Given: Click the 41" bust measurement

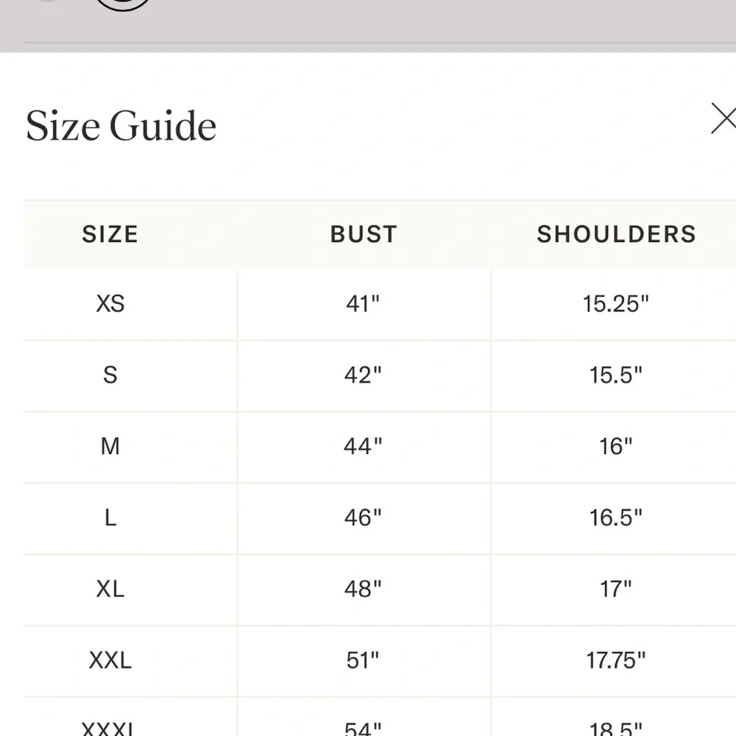Looking at the screenshot, I should [x=363, y=303].
